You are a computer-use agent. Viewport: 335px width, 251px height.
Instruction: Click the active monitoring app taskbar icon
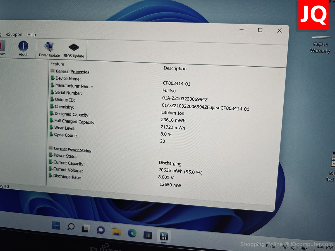coord(164,236)
